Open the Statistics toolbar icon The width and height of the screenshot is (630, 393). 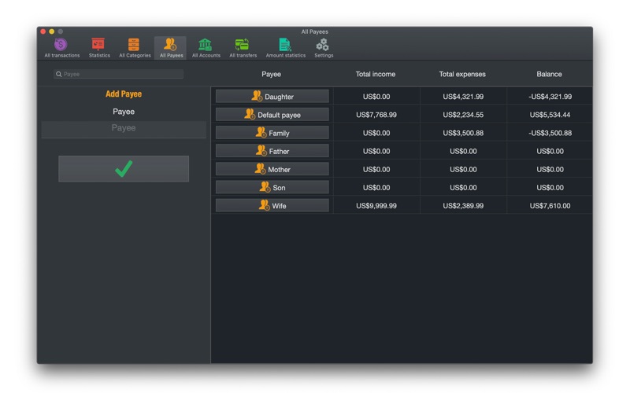pyautogui.click(x=99, y=48)
